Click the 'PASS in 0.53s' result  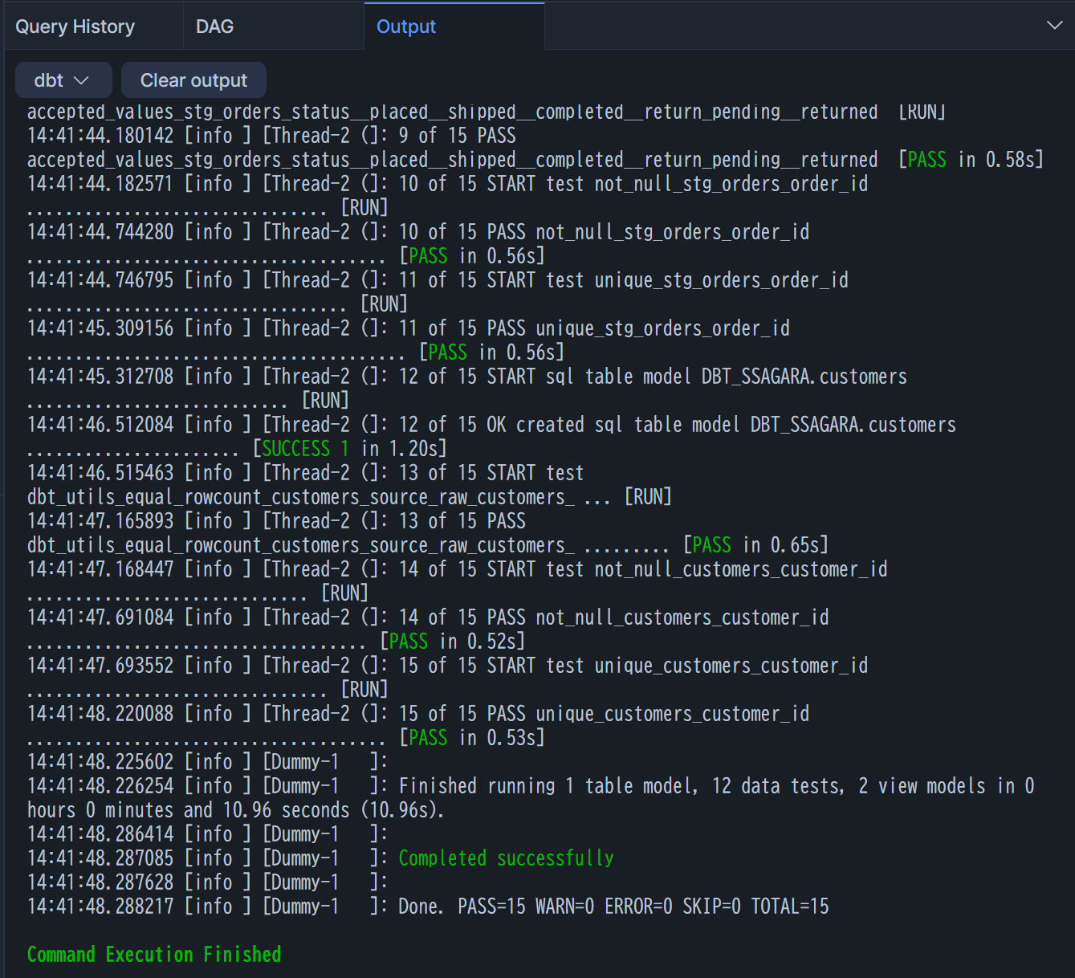(472, 738)
